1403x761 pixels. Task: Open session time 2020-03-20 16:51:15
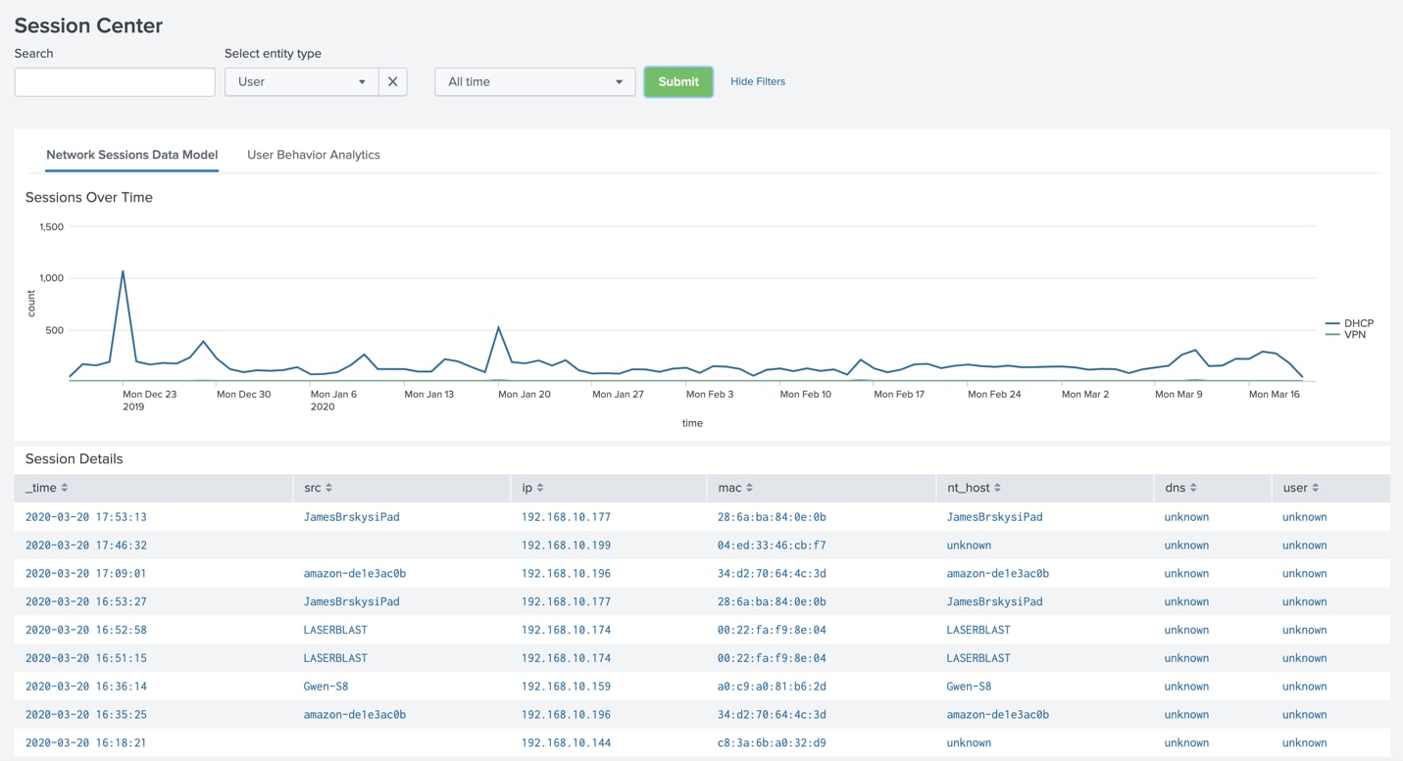click(86, 658)
